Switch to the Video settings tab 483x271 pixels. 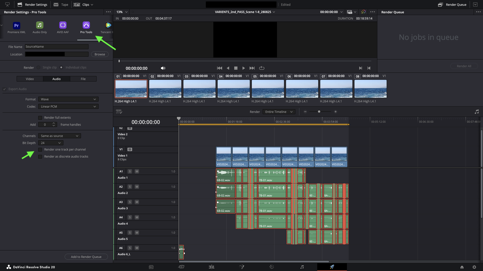tap(30, 79)
